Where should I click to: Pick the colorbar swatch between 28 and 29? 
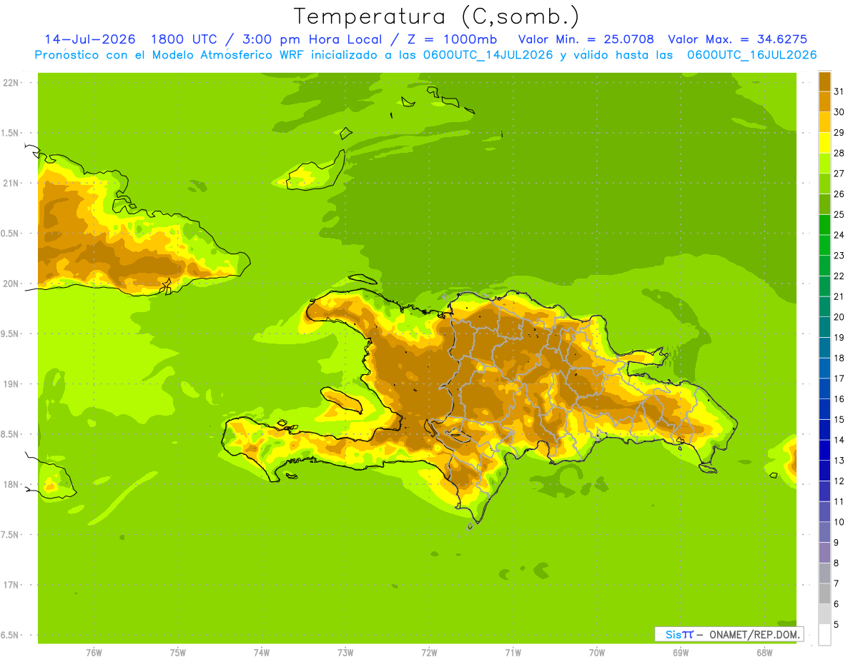click(x=824, y=142)
